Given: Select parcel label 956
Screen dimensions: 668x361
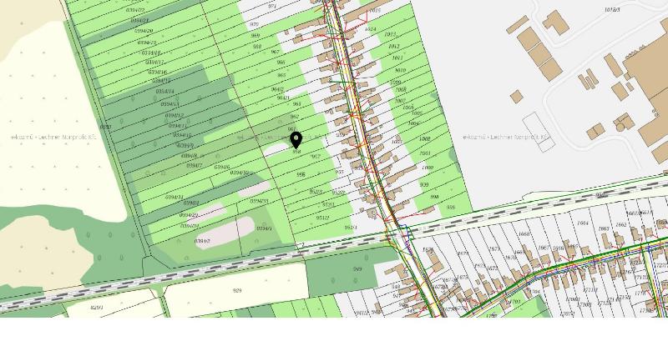Looking at the screenshot, I should point(301,174).
